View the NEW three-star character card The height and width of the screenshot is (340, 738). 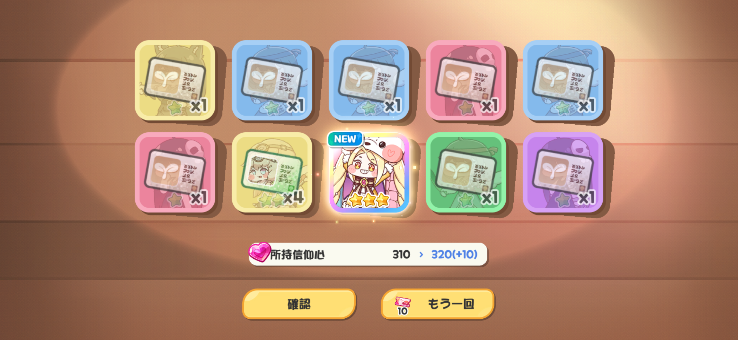369,172
